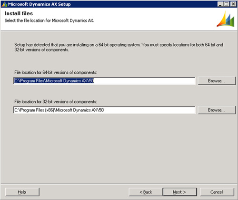This screenshot has height=200, width=238.
Task: Minimize the Setup window
Action: pos(220,4)
